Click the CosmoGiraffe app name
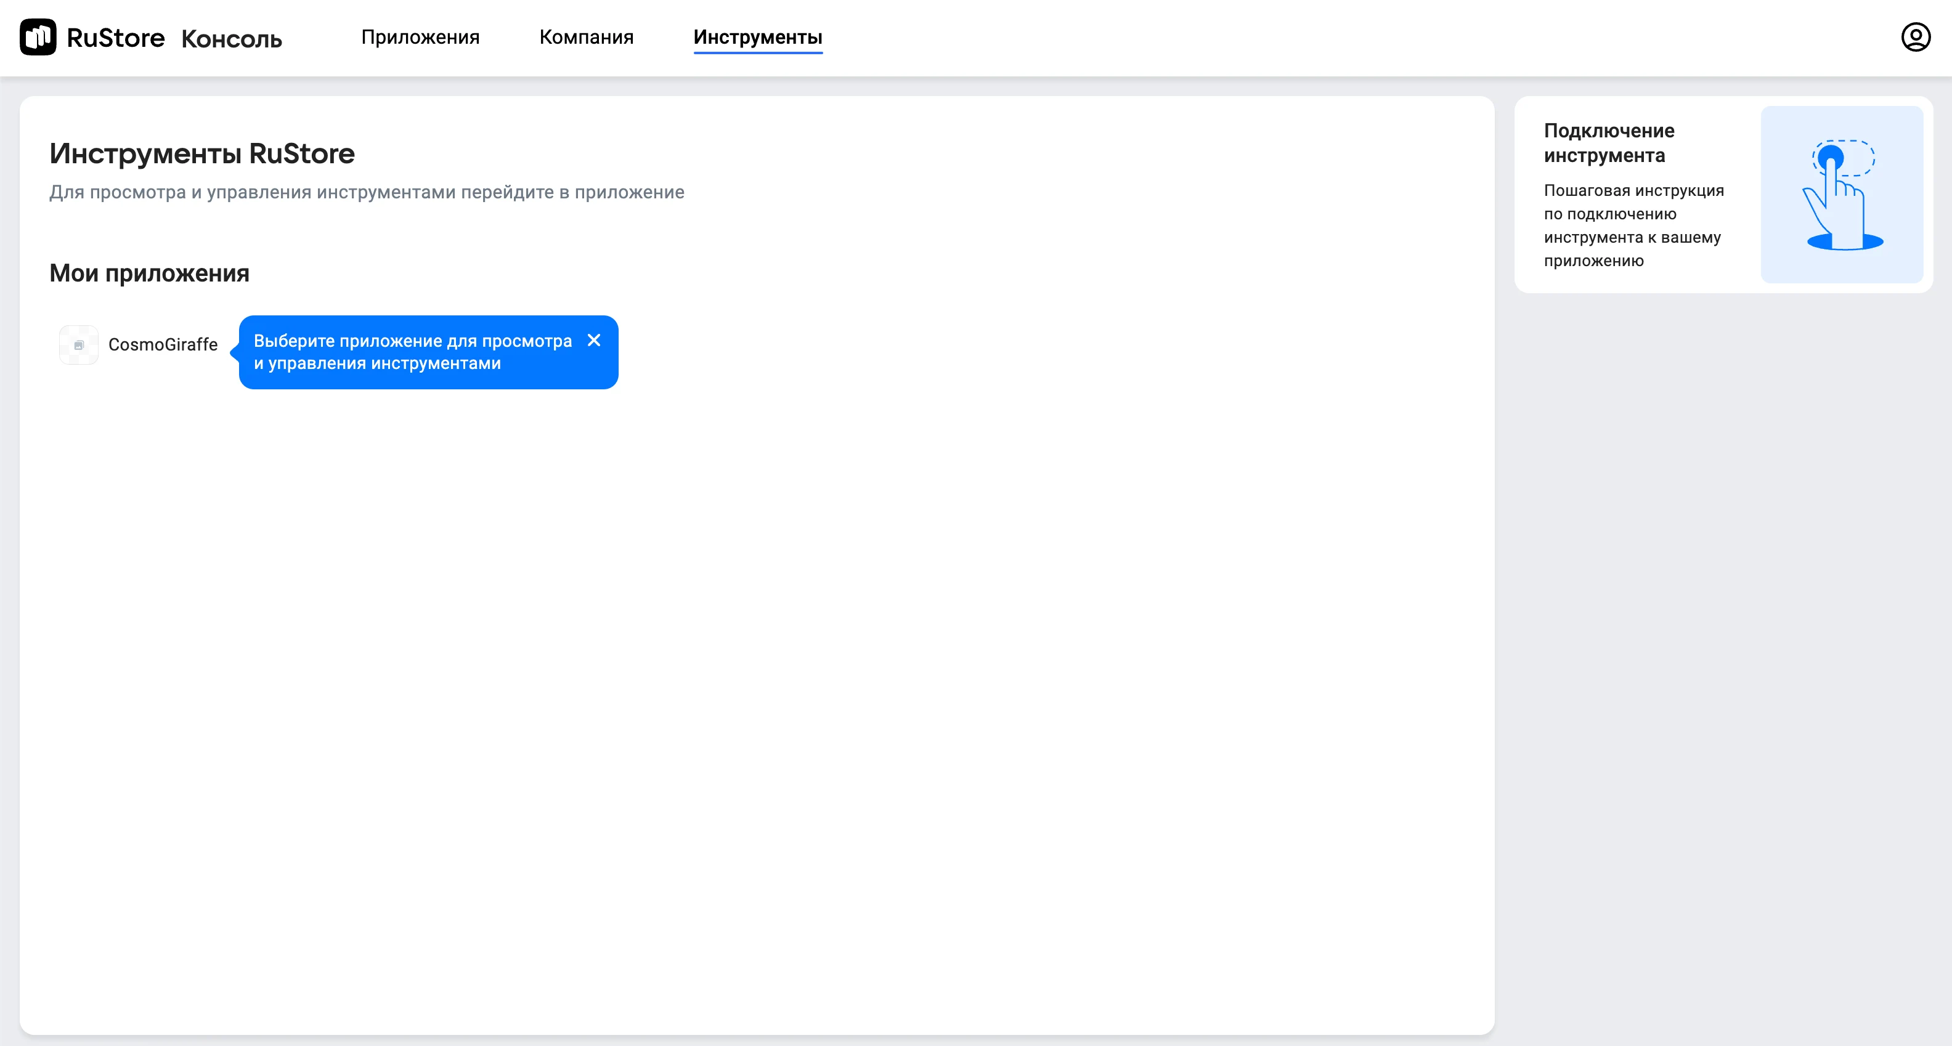 click(x=163, y=344)
